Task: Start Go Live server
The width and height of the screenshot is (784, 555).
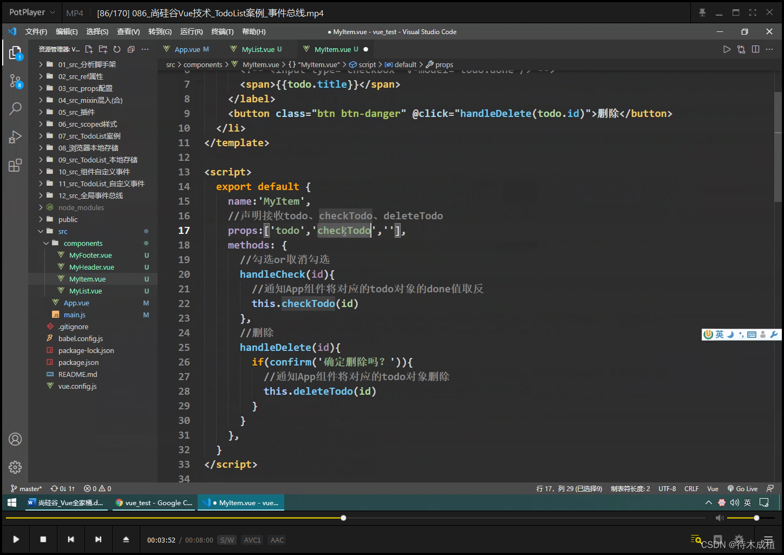Action: coord(742,488)
